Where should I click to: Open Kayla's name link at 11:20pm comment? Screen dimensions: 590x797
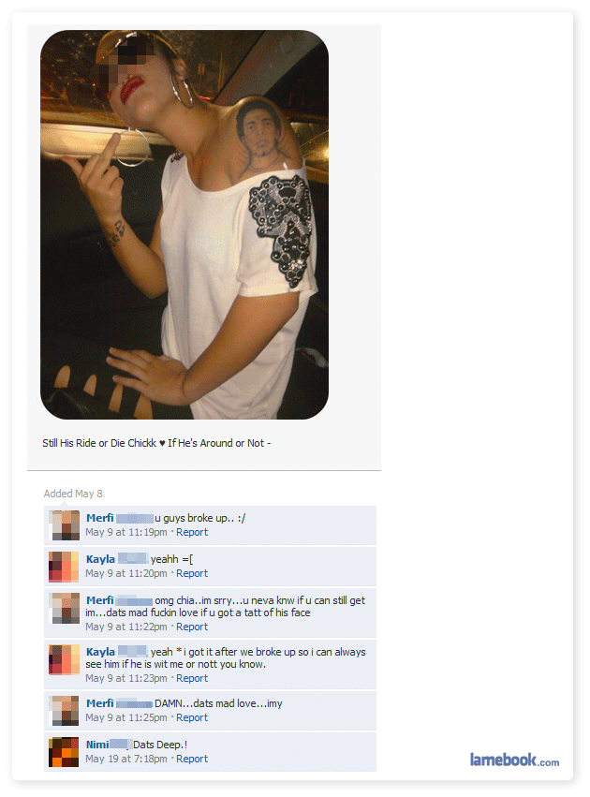click(x=100, y=559)
